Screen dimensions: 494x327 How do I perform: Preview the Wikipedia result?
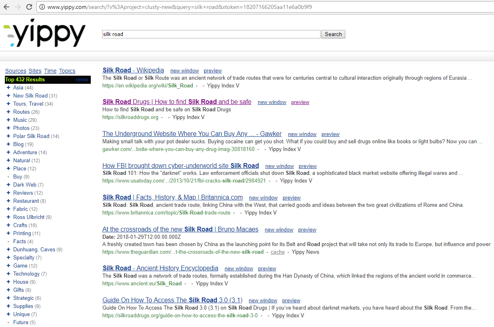coord(213,70)
